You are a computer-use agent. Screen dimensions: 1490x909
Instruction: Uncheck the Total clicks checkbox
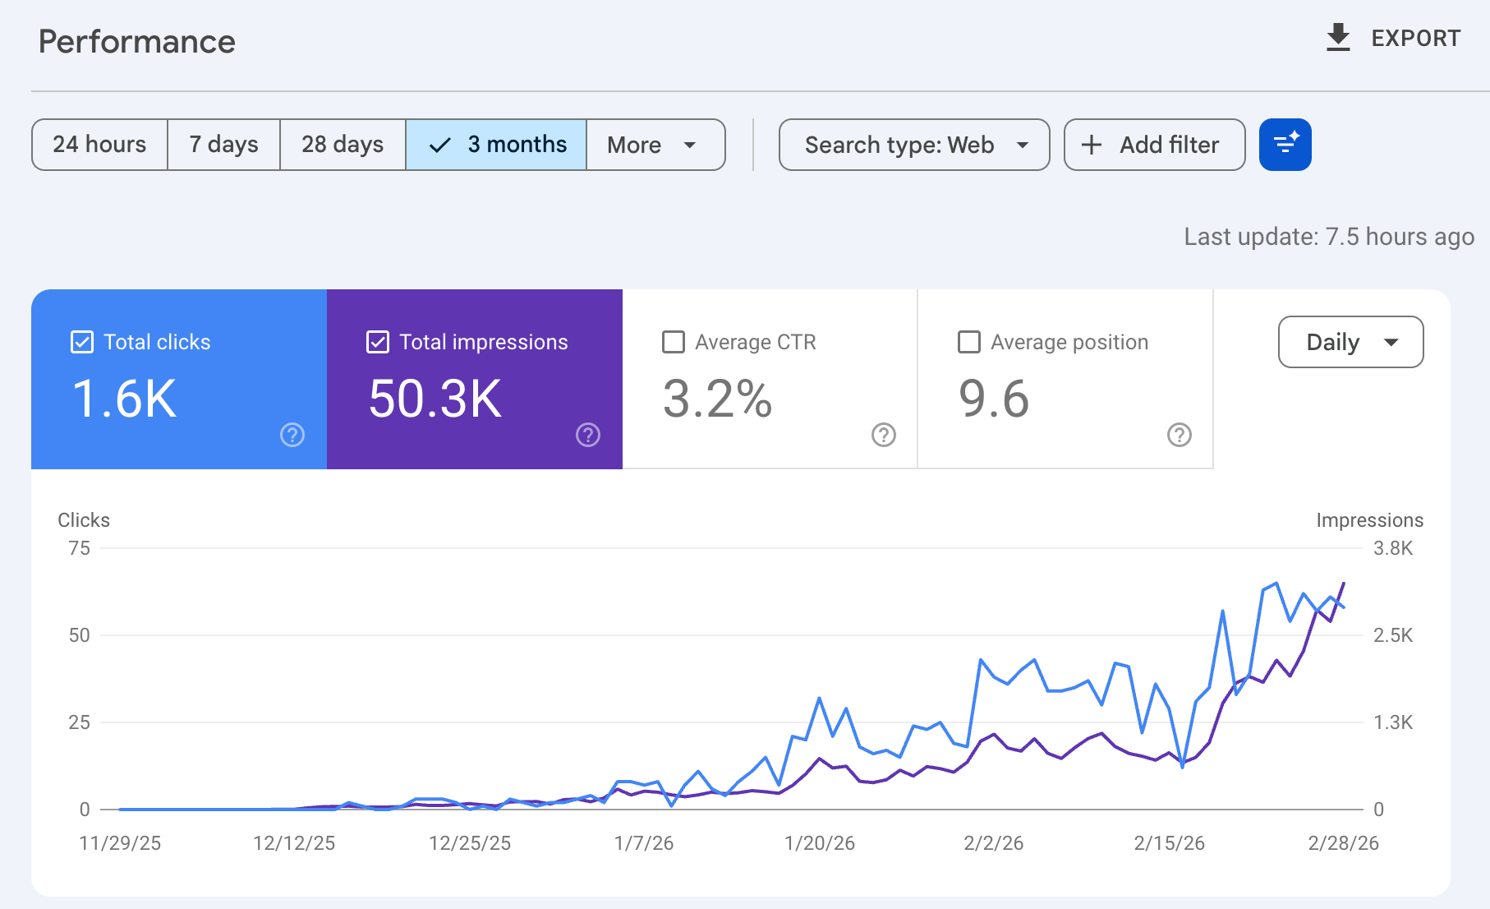click(82, 342)
